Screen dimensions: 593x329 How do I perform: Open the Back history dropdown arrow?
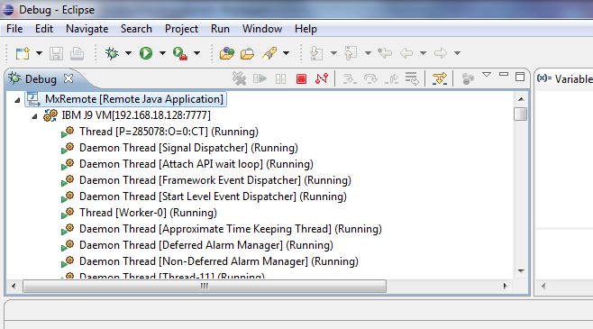point(424,53)
